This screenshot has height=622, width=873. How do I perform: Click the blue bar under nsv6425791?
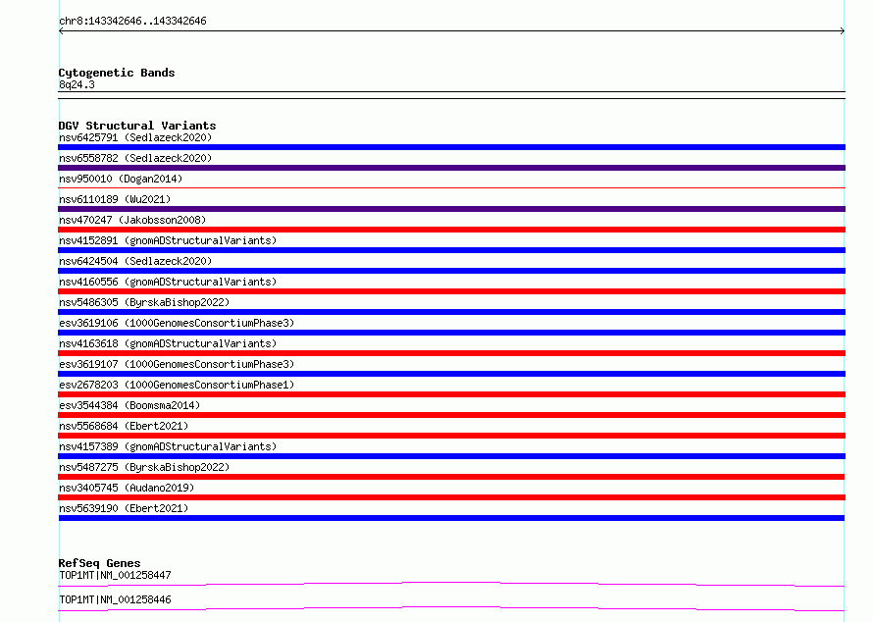[x=451, y=147]
